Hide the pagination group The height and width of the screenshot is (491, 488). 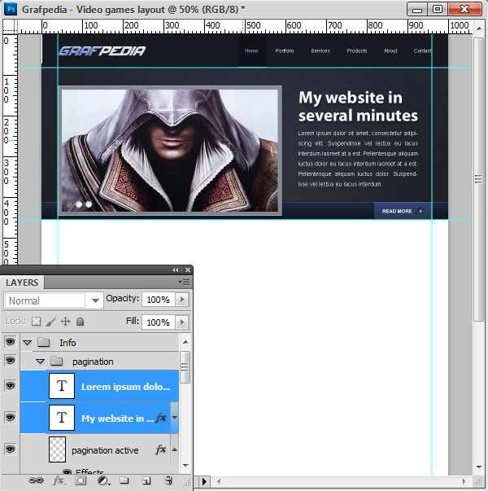[10, 361]
